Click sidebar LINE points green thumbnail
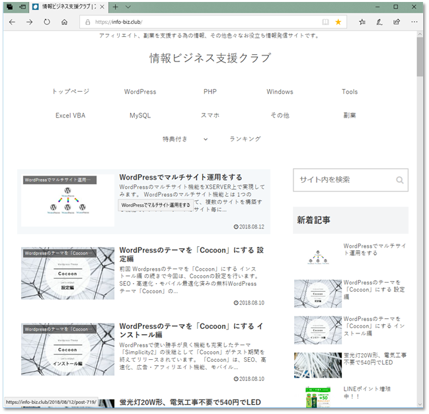This screenshot has height=414, width=429. click(318, 397)
